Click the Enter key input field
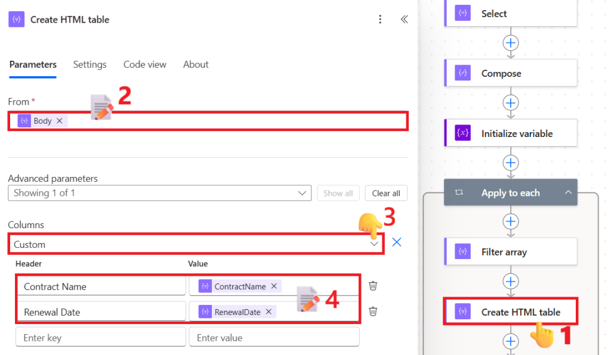The height and width of the screenshot is (355, 611). coord(100,337)
